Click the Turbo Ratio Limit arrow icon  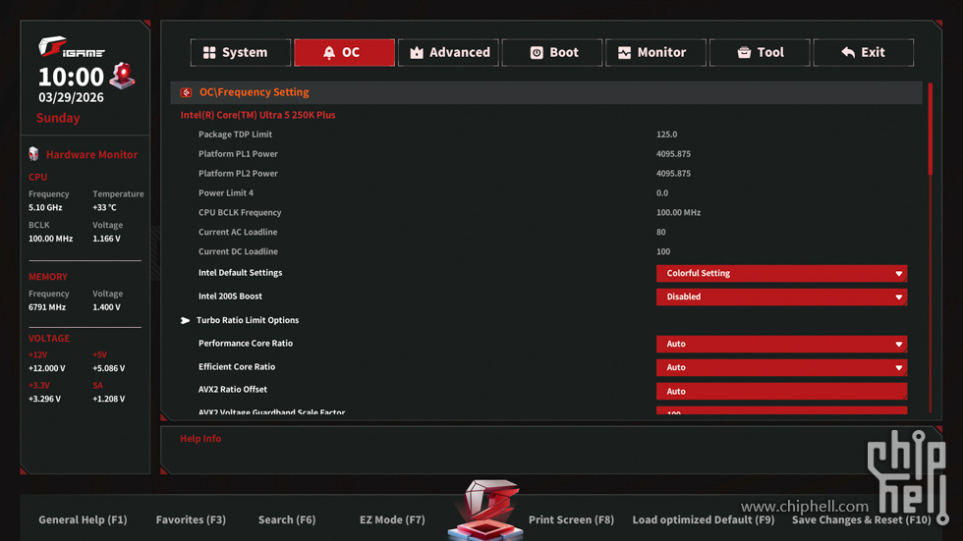tap(185, 321)
